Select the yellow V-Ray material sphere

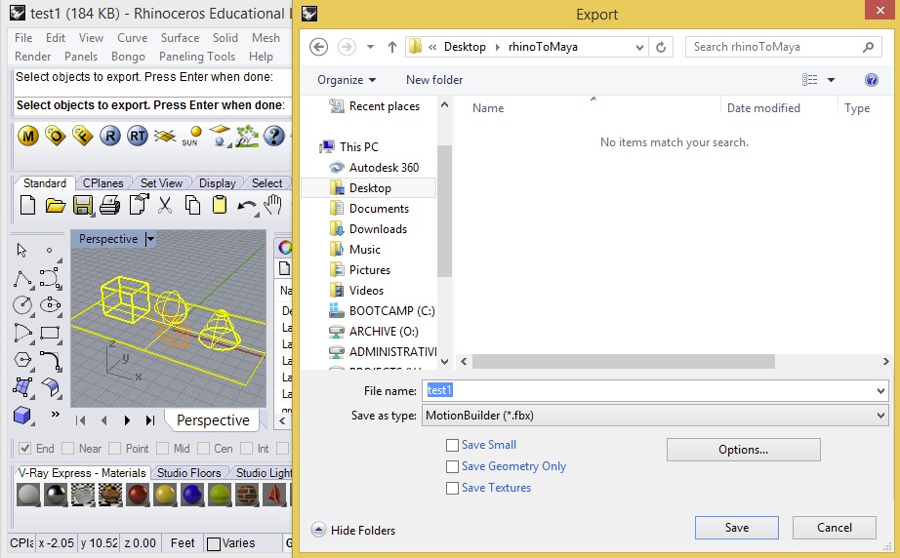tap(165, 495)
